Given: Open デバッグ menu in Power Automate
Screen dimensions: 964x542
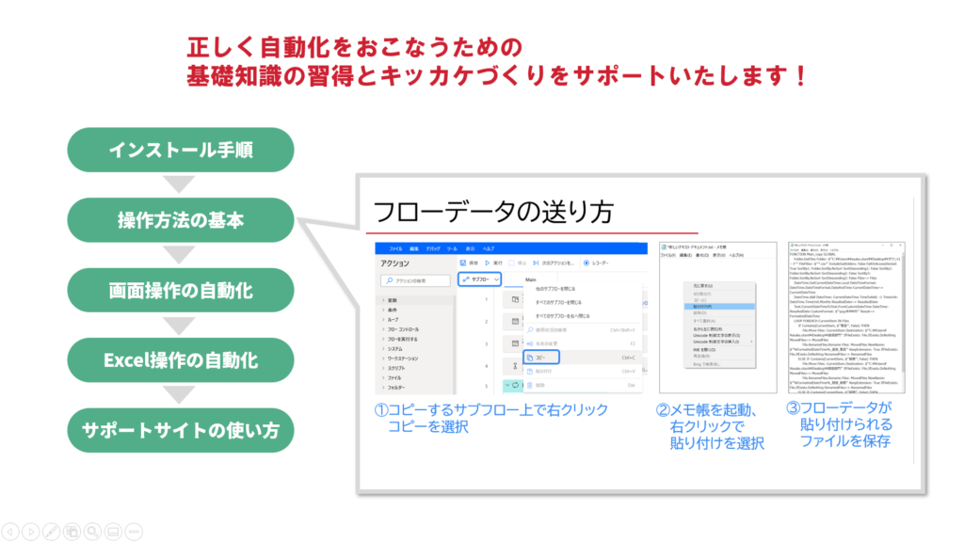Looking at the screenshot, I should pyautogui.click(x=433, y=248).
